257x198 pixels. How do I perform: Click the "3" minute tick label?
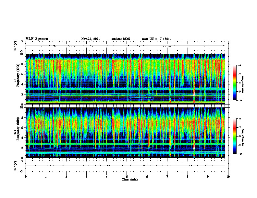coord(86,177)
